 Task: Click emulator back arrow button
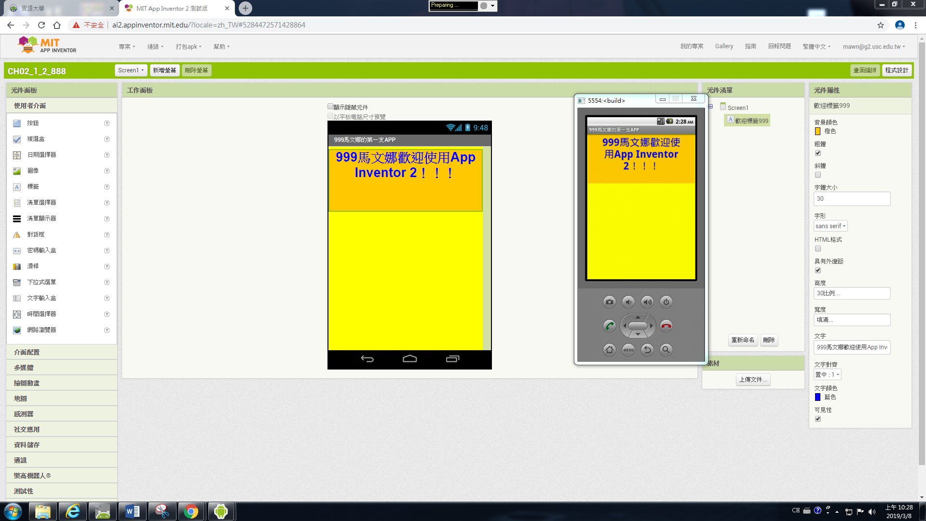647,350
